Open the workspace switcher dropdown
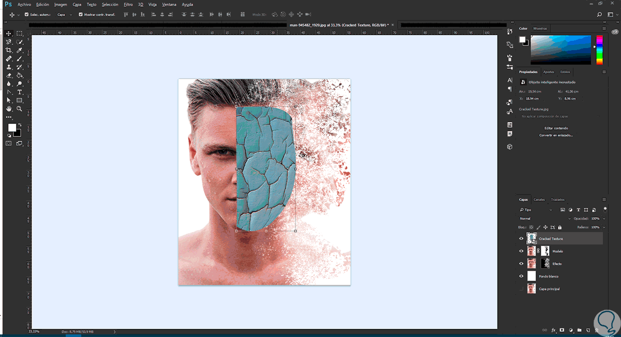The image size is (621, 337). tap(612, 14)
